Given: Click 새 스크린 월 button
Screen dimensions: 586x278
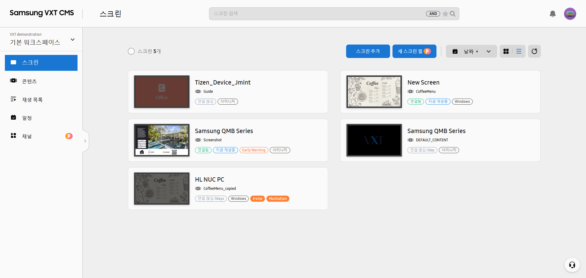Looking at the screenshot, I should [x=414, y=51].
